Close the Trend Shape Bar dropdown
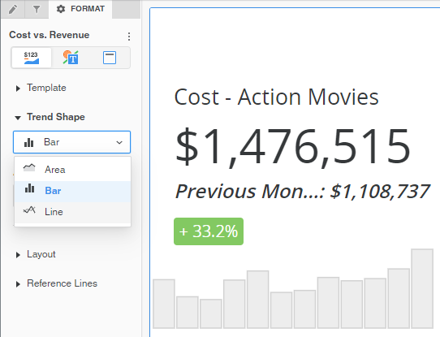This screenshot has height=337, width=440. point(71,142)
